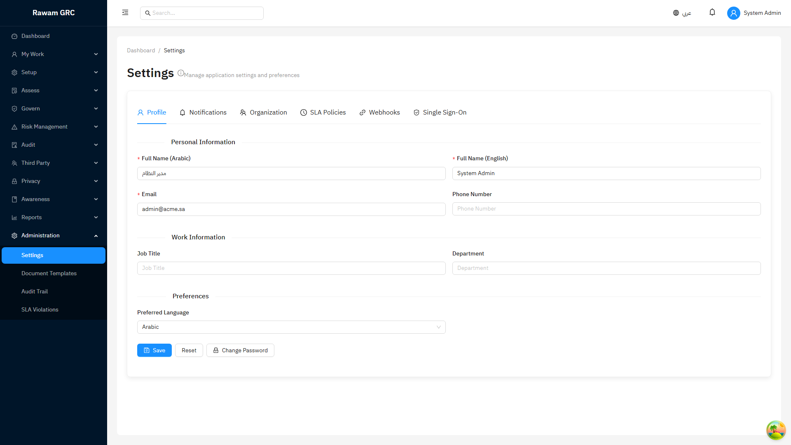Click the search magnifier icon
The width and height of the screenshot is (791, 445).
tap(147, 13)
